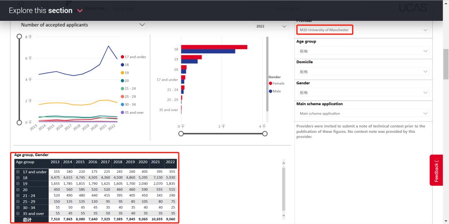Screen dimensions: 449x224
Task: Open the Feedback side tab
Action: point(436,170)
